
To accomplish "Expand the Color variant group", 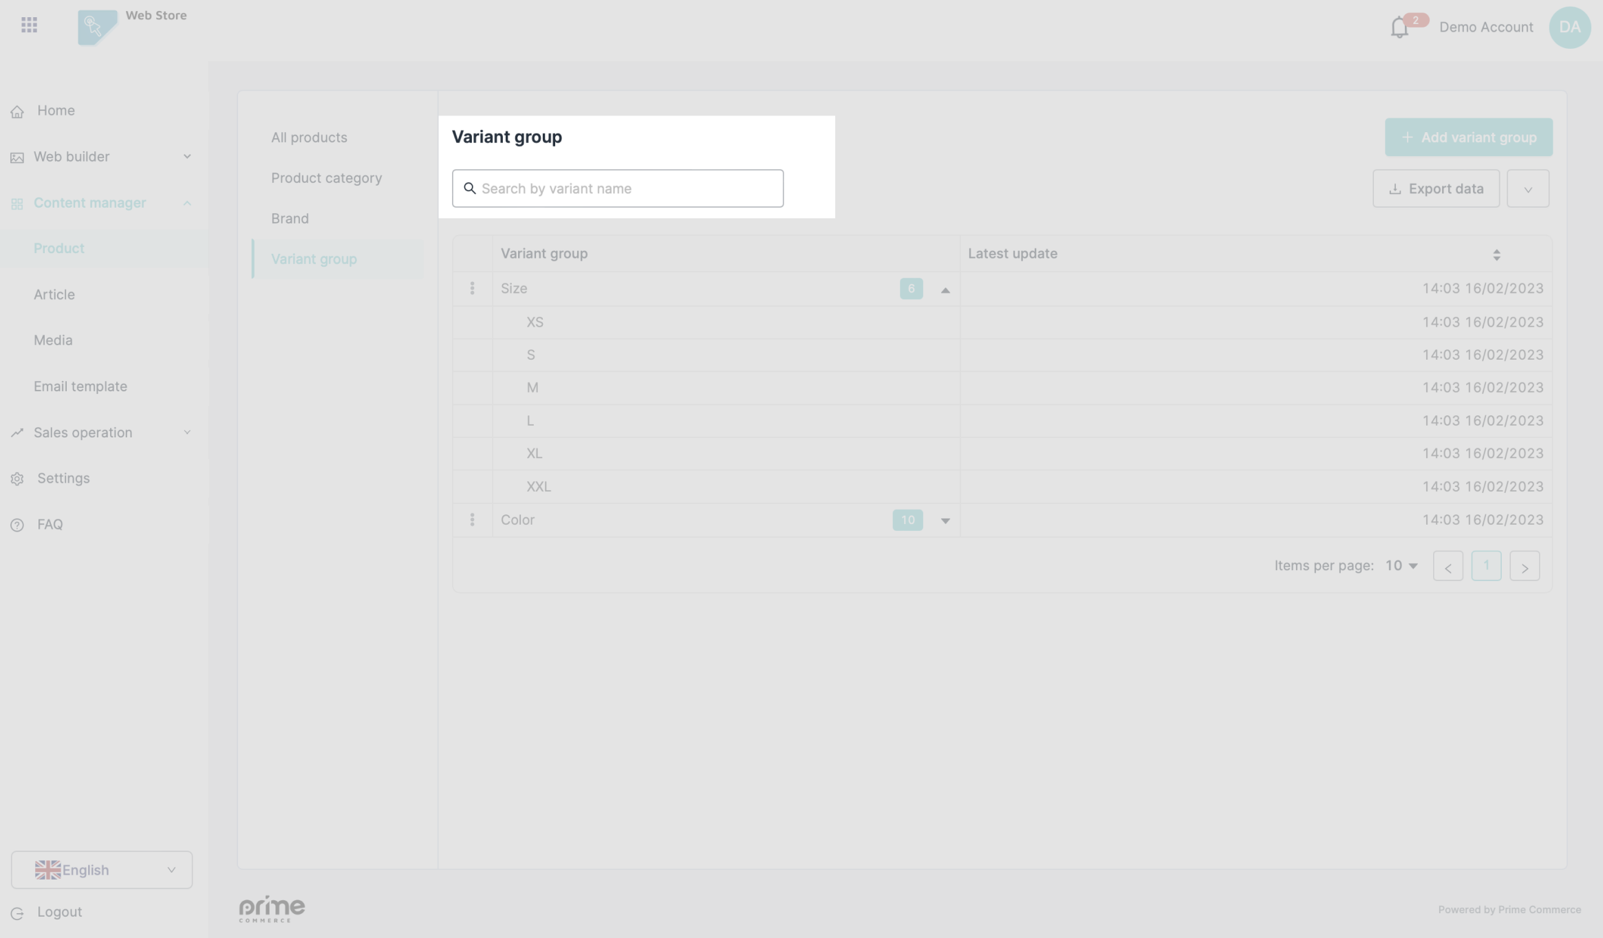I will (945, 521).
